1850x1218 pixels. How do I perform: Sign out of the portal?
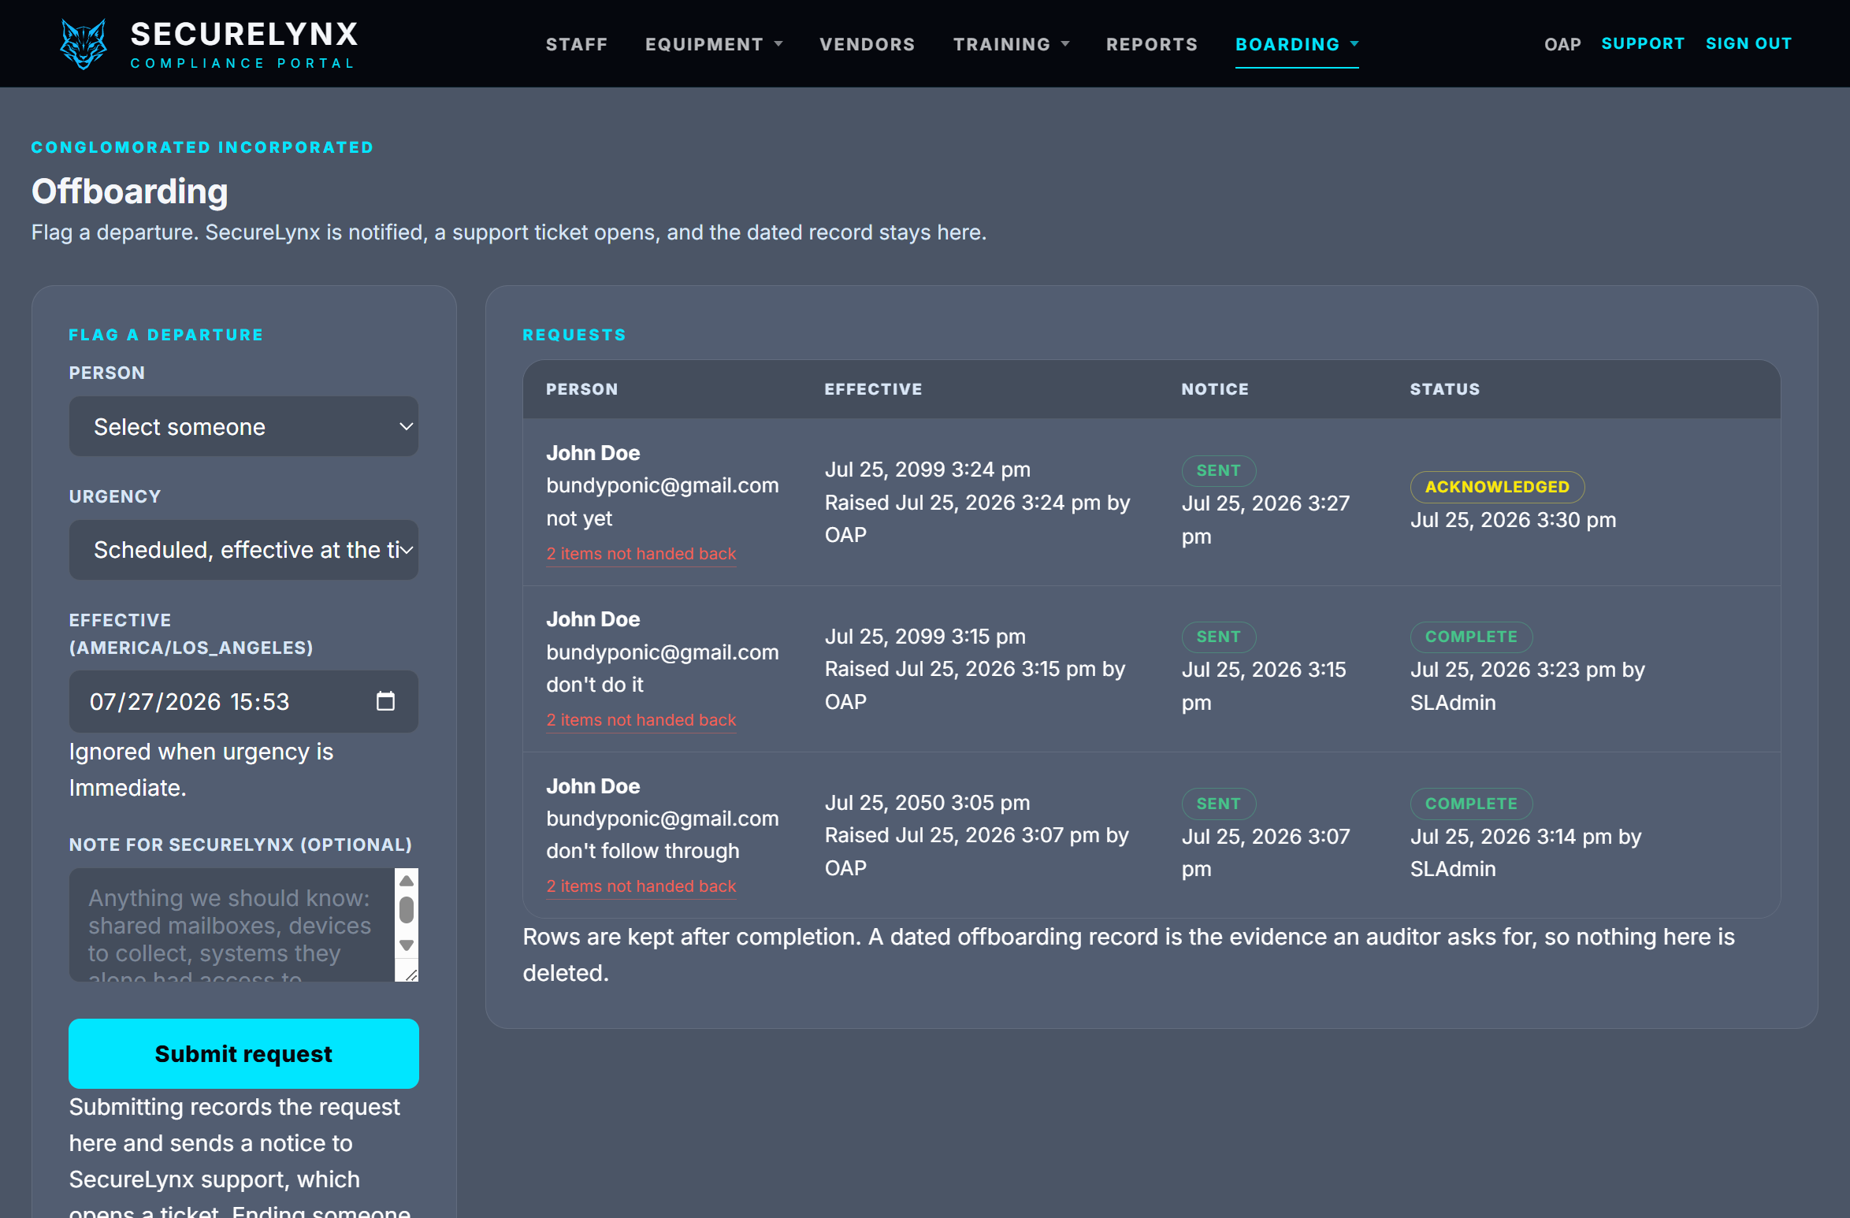(1748, 43)
